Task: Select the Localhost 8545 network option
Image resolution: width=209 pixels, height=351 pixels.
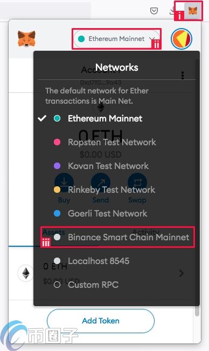Action: pos(92,261)
